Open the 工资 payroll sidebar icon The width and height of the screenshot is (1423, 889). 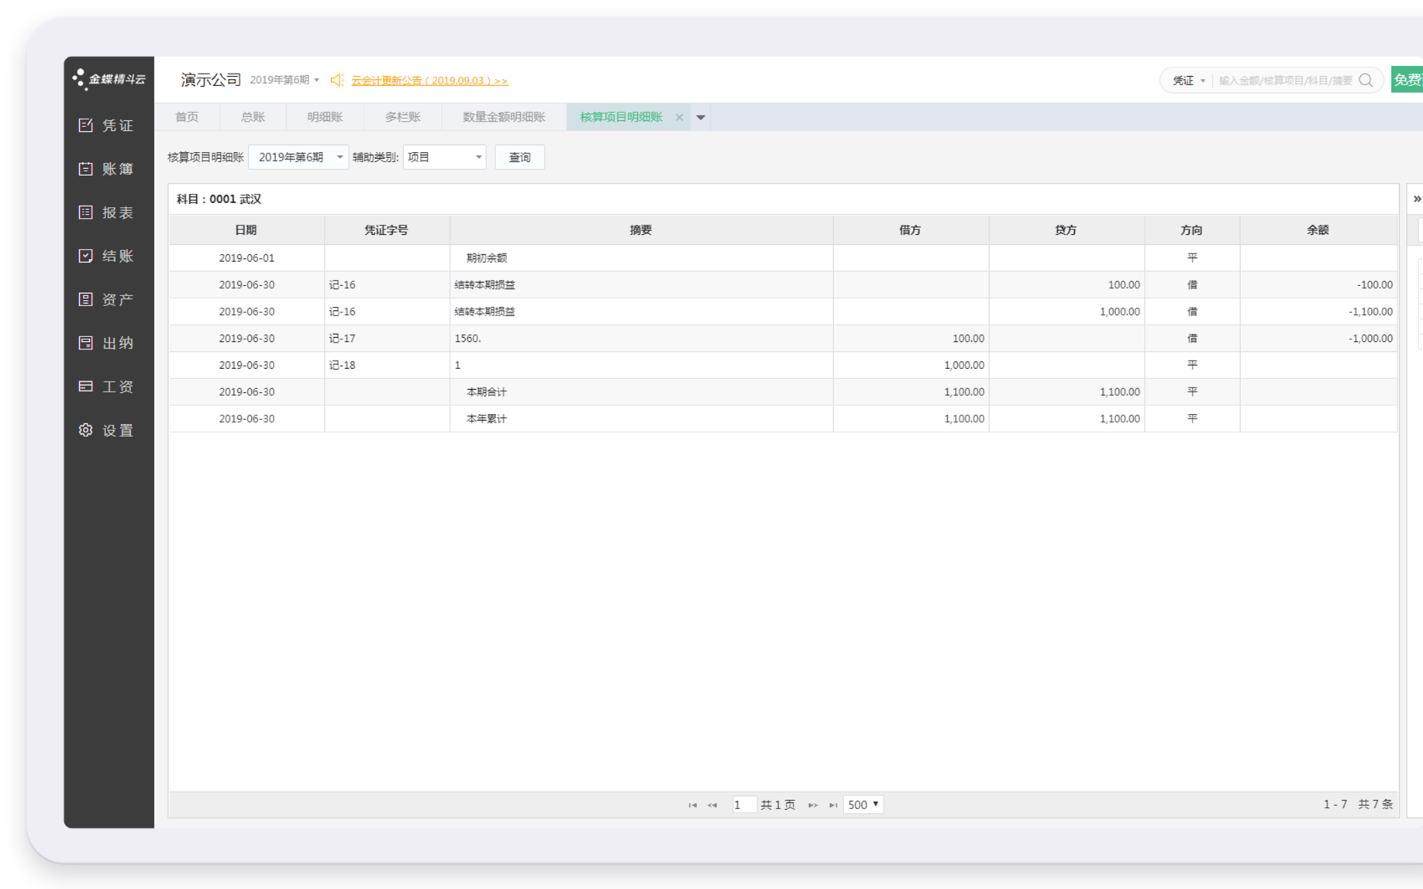click(86, 386)
